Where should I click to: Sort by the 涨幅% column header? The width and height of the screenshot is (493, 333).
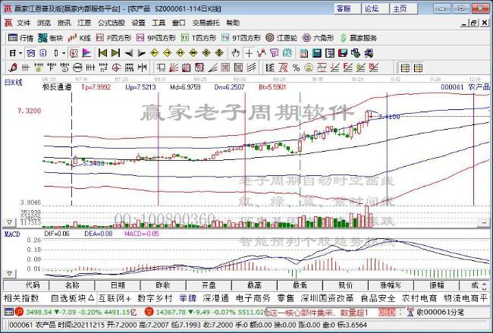click(391, 285)
